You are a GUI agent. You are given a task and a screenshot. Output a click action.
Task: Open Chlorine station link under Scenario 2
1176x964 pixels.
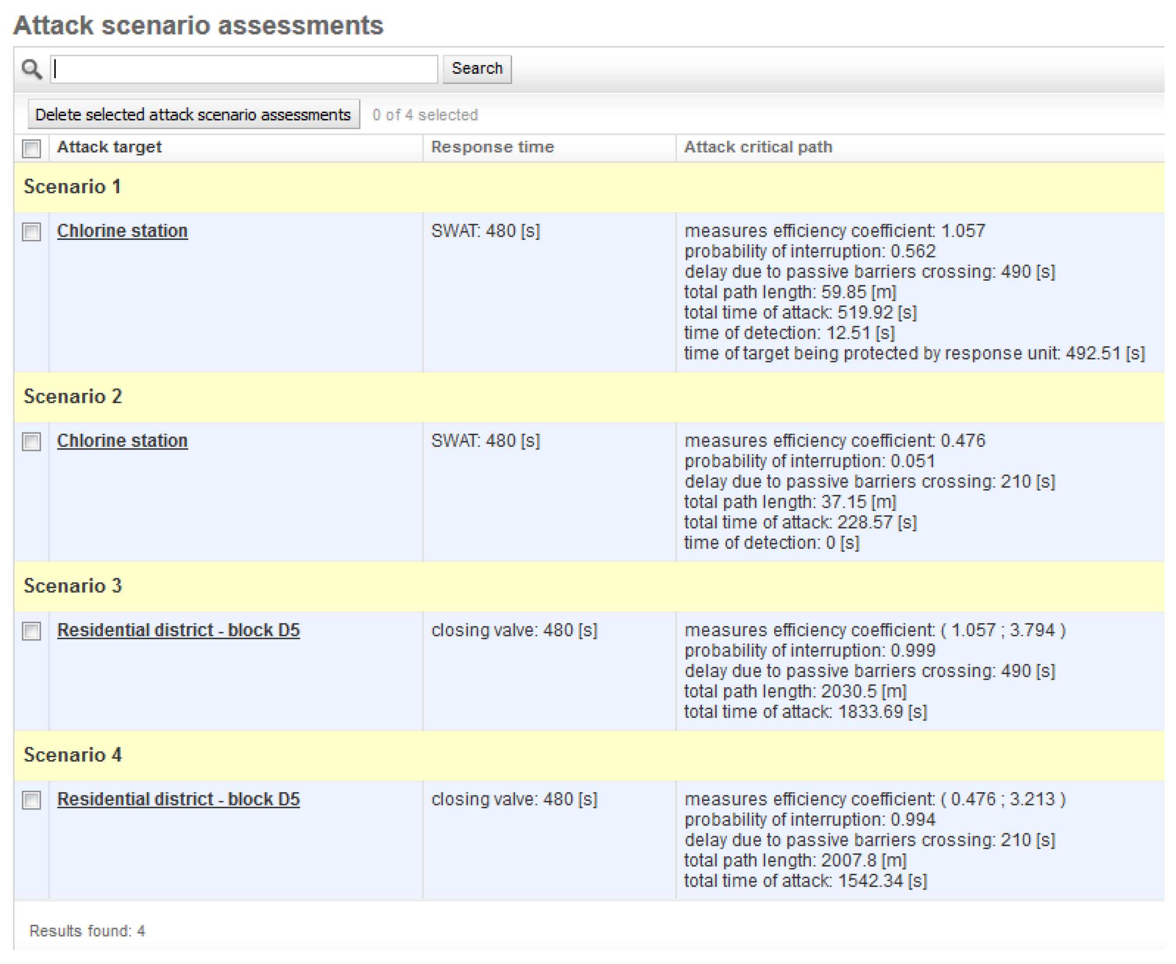click(x=122, y=440)
